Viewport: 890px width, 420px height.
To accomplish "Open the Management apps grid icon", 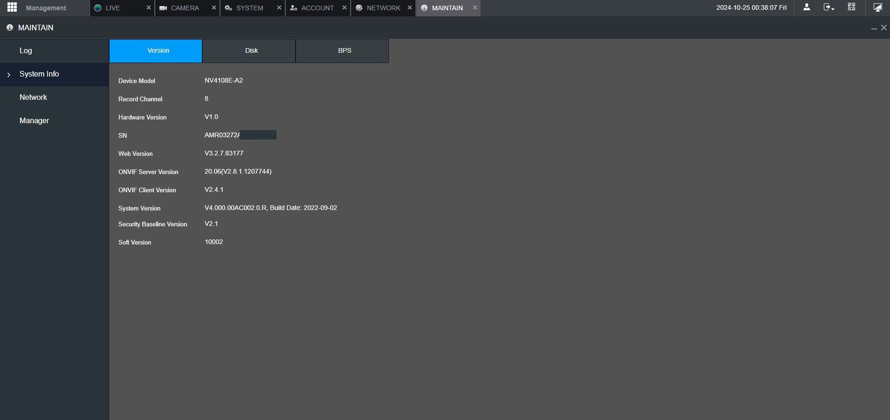I will point(12,7).
